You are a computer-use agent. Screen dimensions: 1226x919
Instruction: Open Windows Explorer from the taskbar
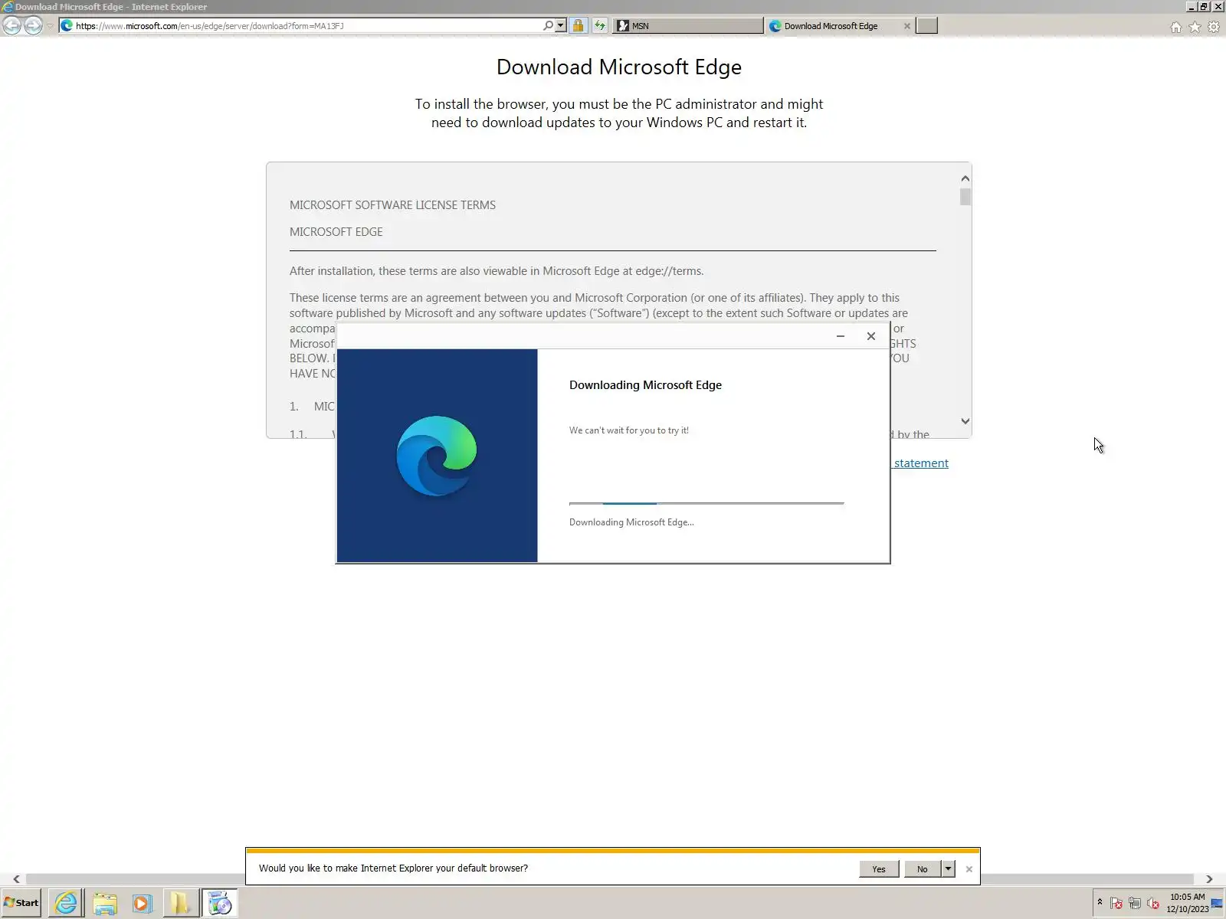point(105,903)
